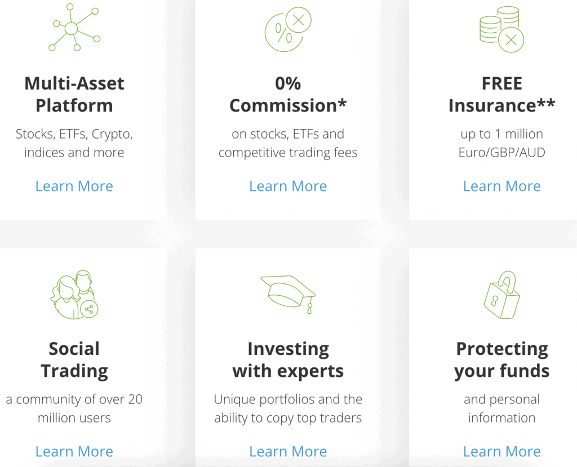Select the 0% Commission* heading

point(288,95)
